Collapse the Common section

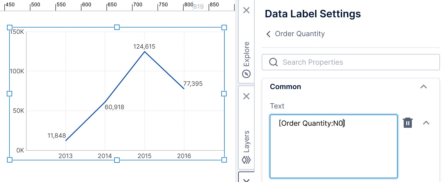pos(424,87)
